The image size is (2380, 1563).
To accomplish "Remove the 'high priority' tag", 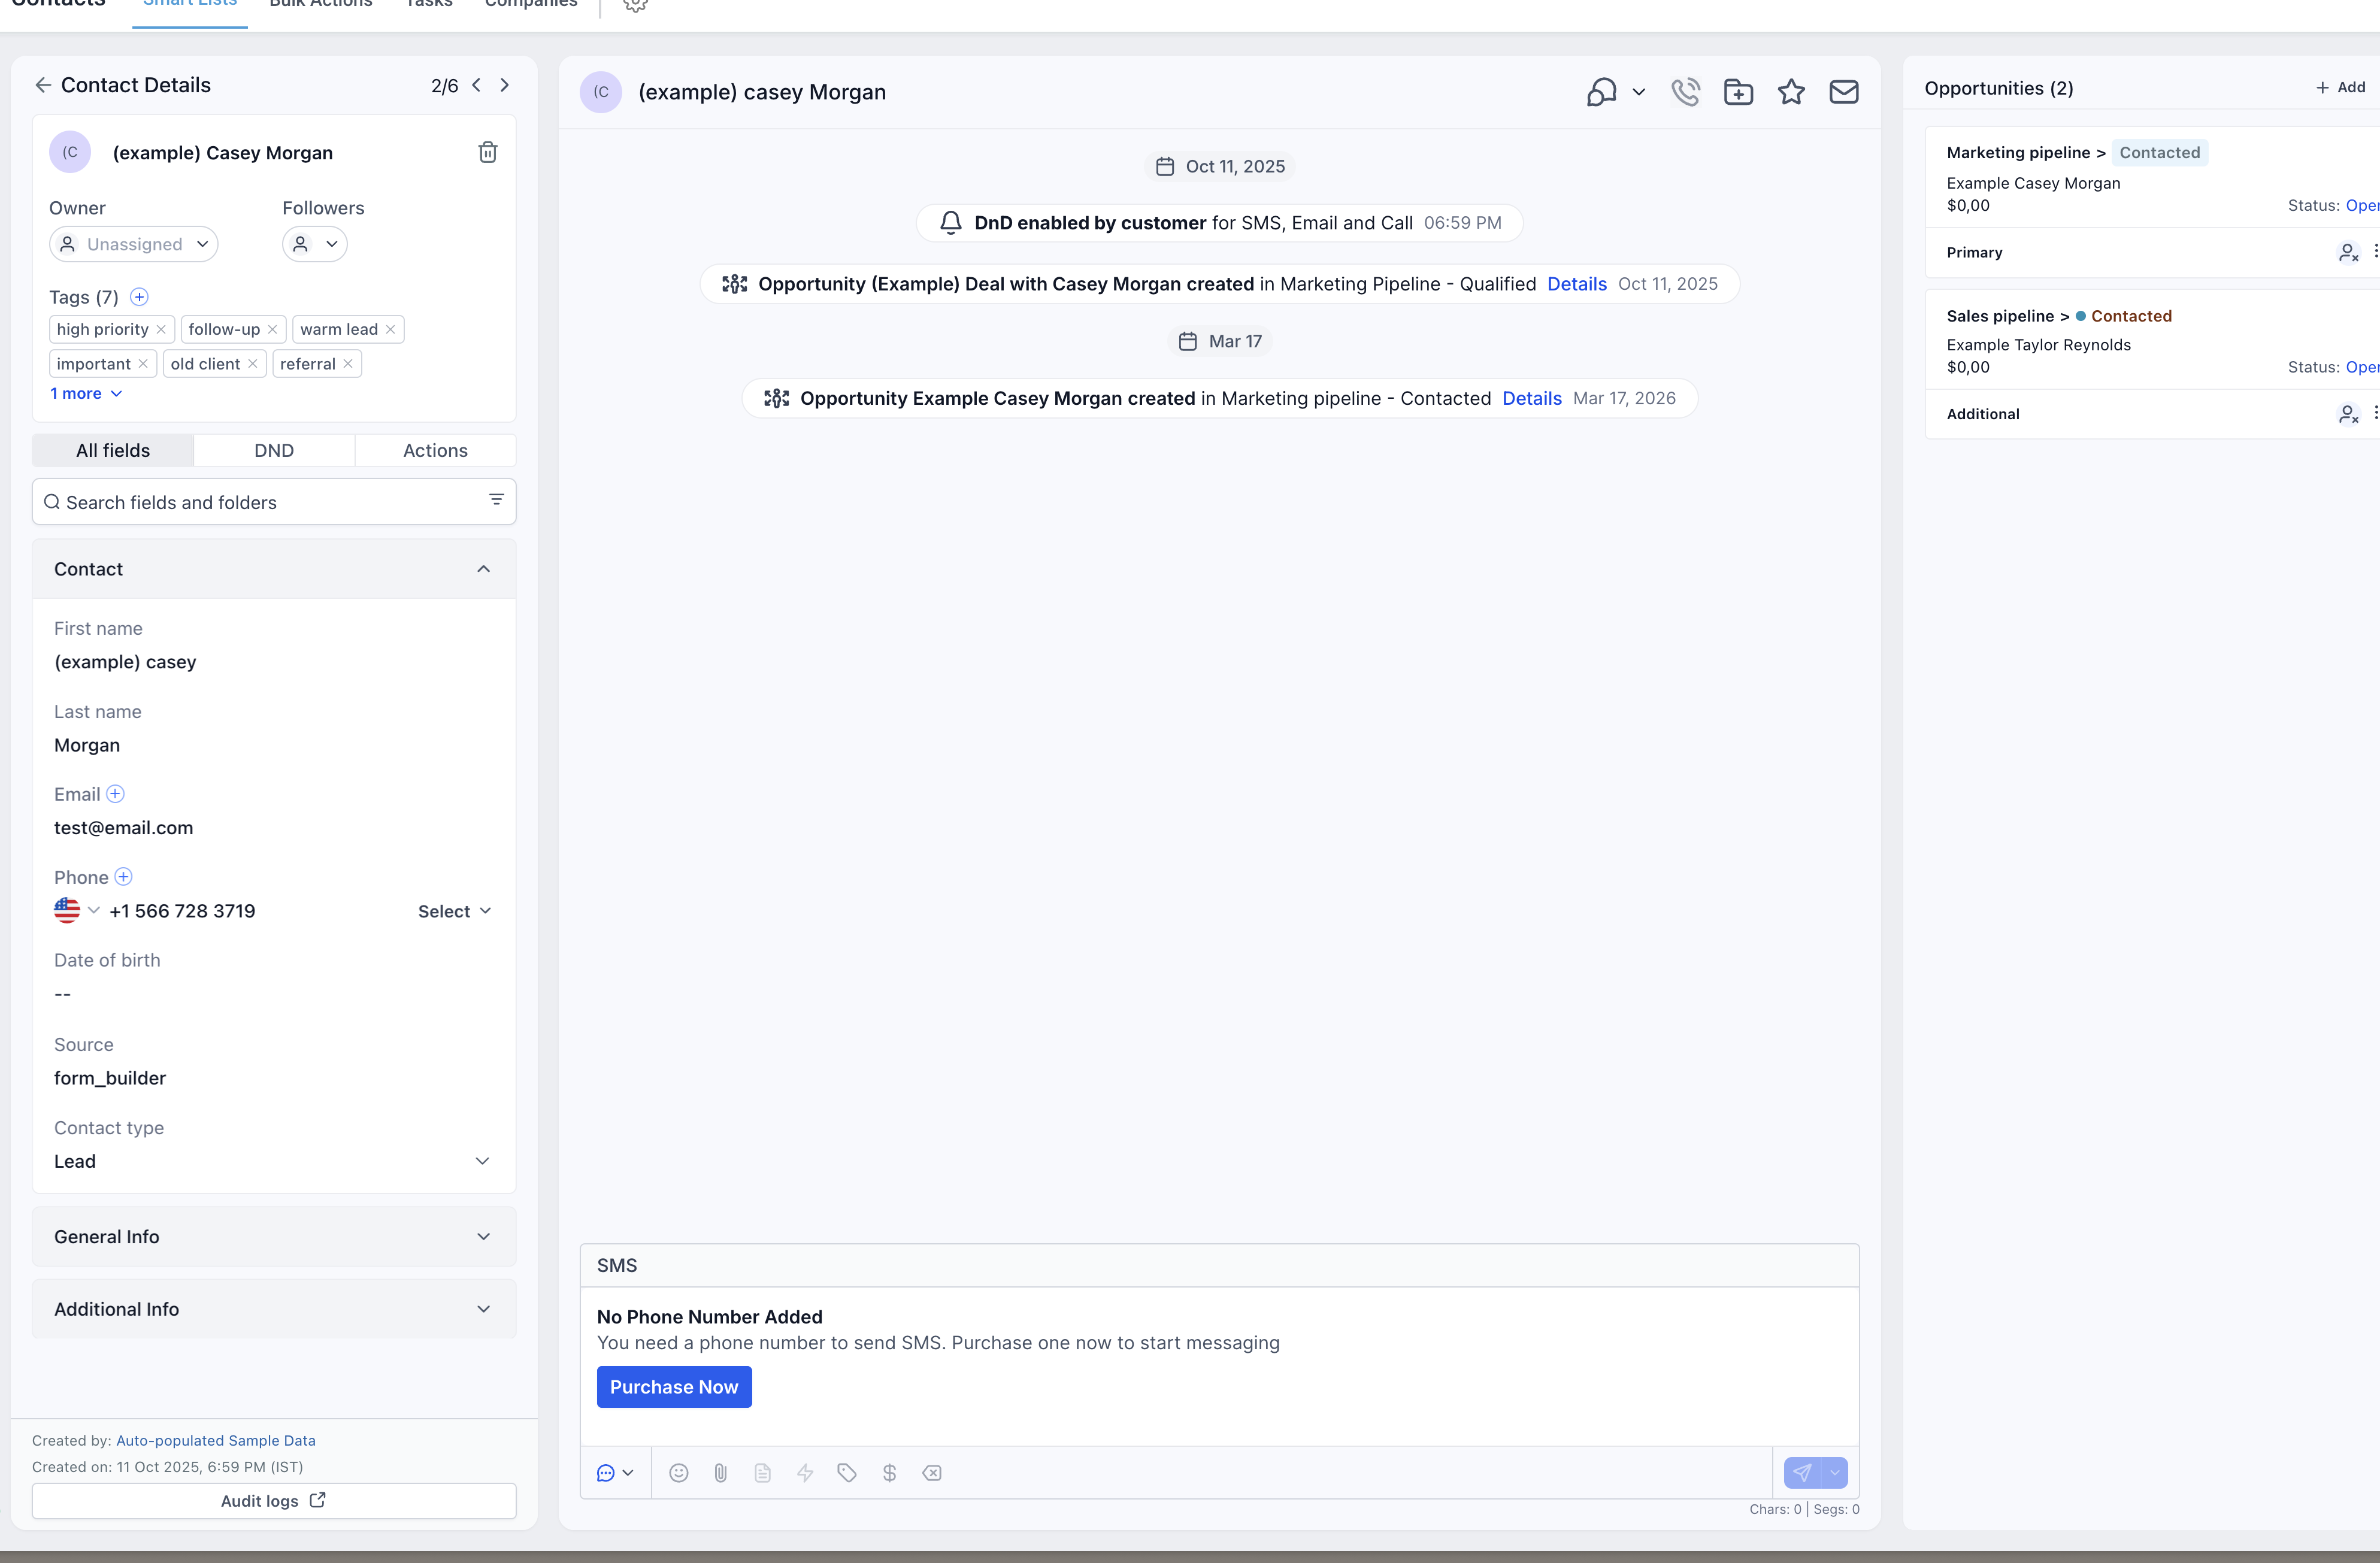I will click(x=161, y=329).
